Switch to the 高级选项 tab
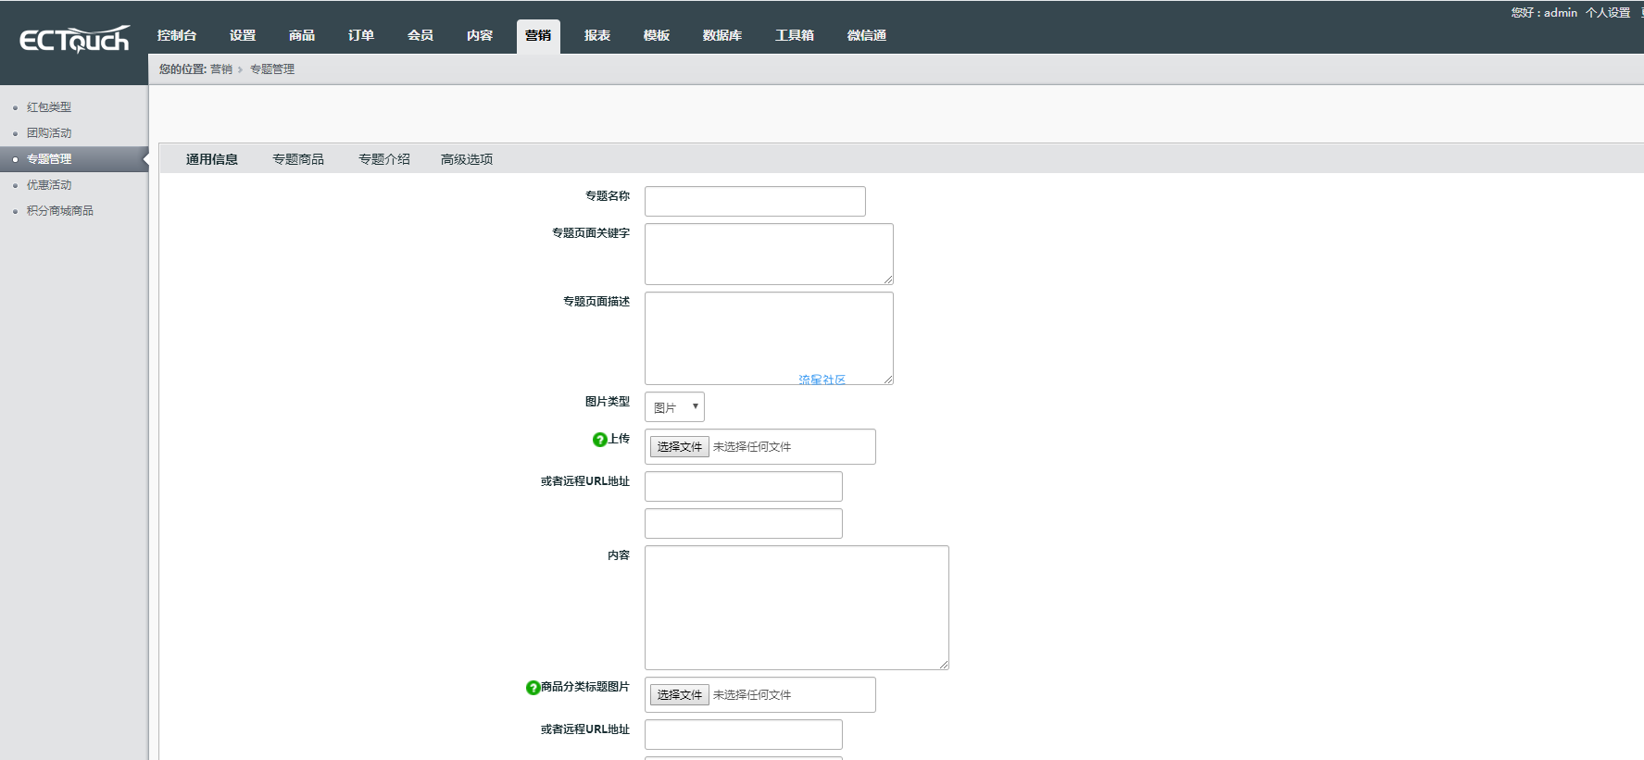This screenshot has width=1644, height=760. [467, 159]
